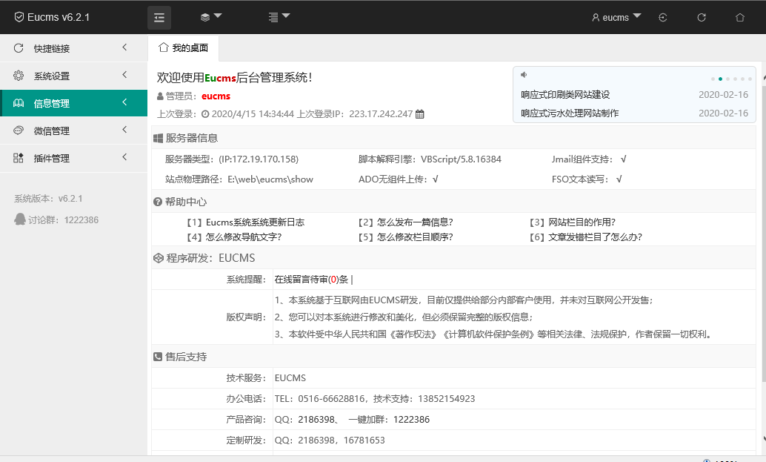Click the refresh icon in top bar
This screenshot has height=462, width=766.
click(702, 18)
